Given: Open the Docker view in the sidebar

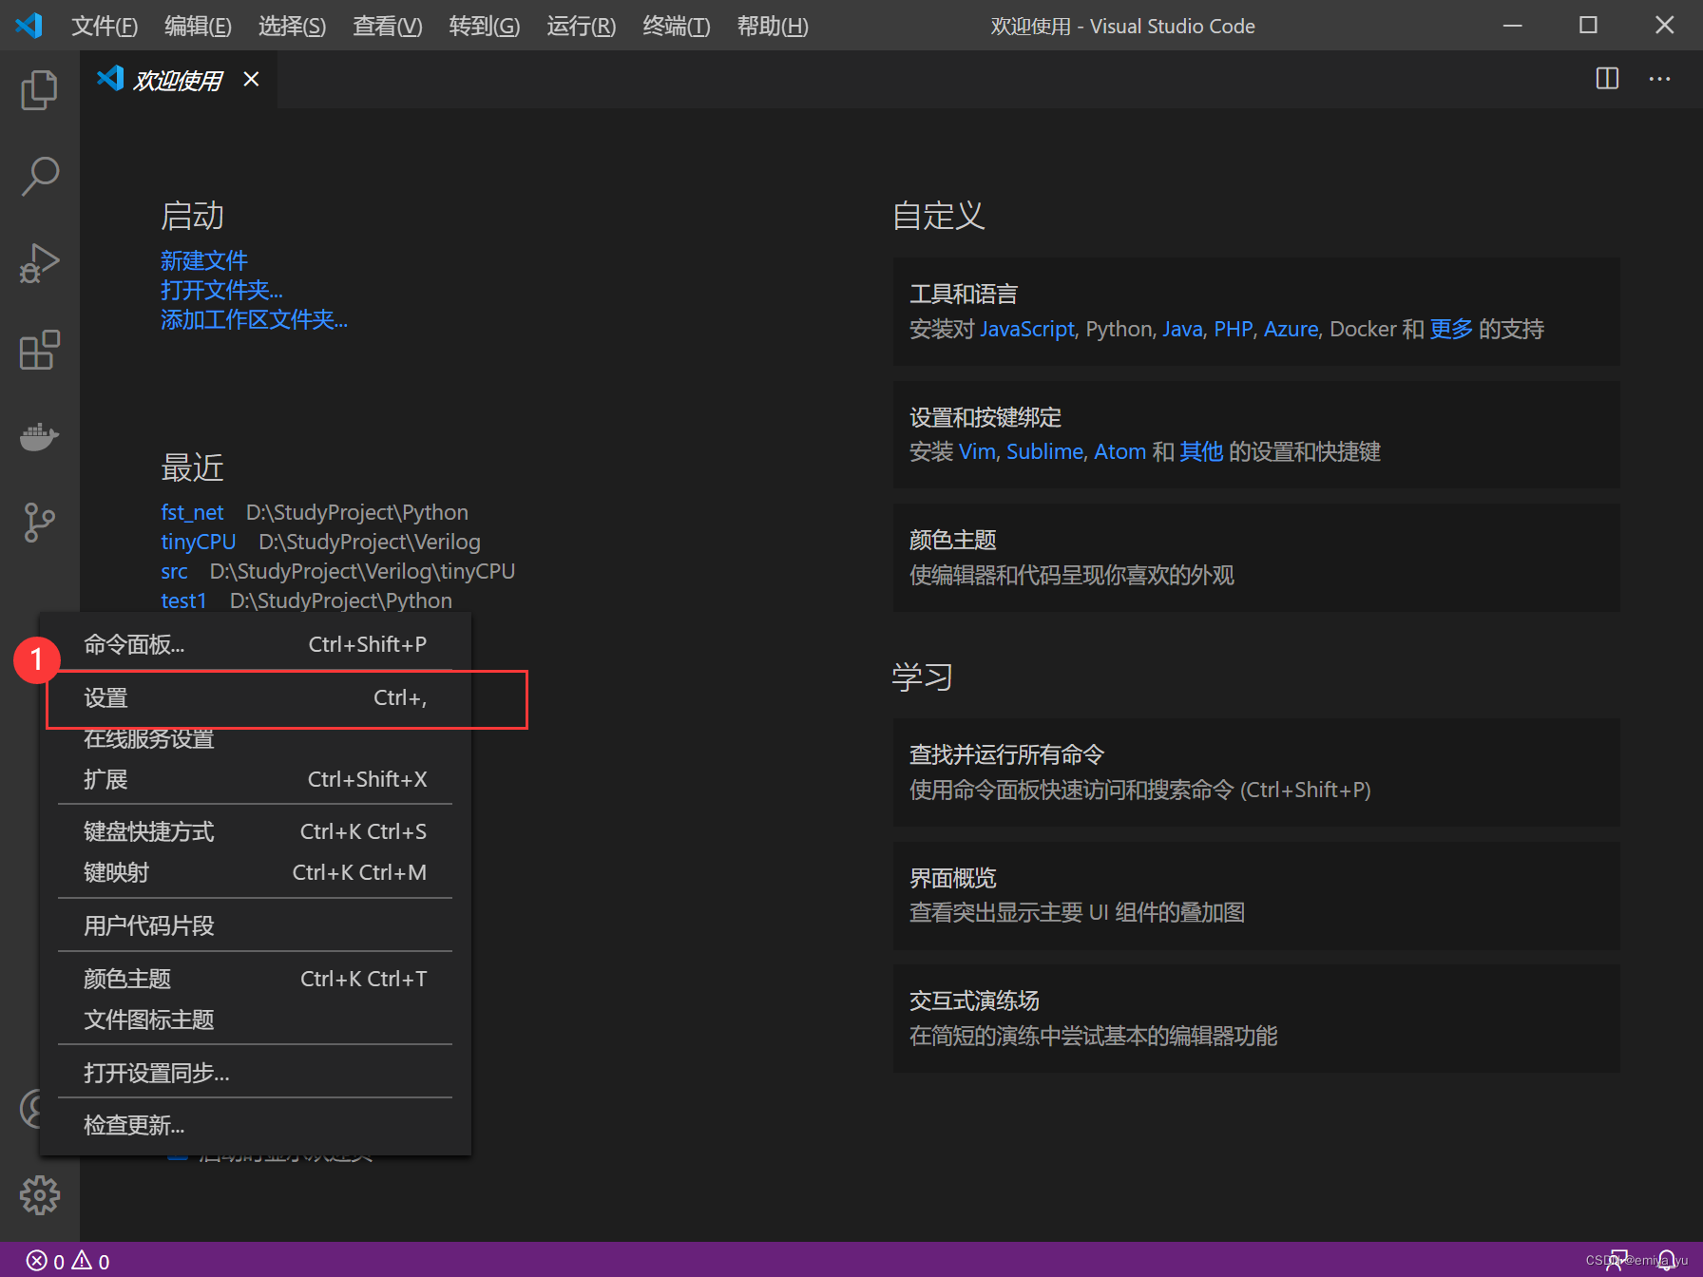Looking at the screenshot, I should point(39,437).
